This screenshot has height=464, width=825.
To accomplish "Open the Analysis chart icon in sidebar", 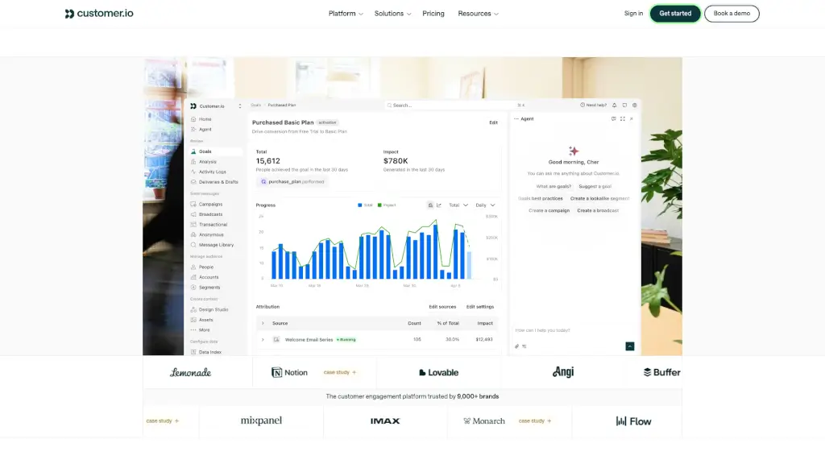I will [x=193, y=161].
